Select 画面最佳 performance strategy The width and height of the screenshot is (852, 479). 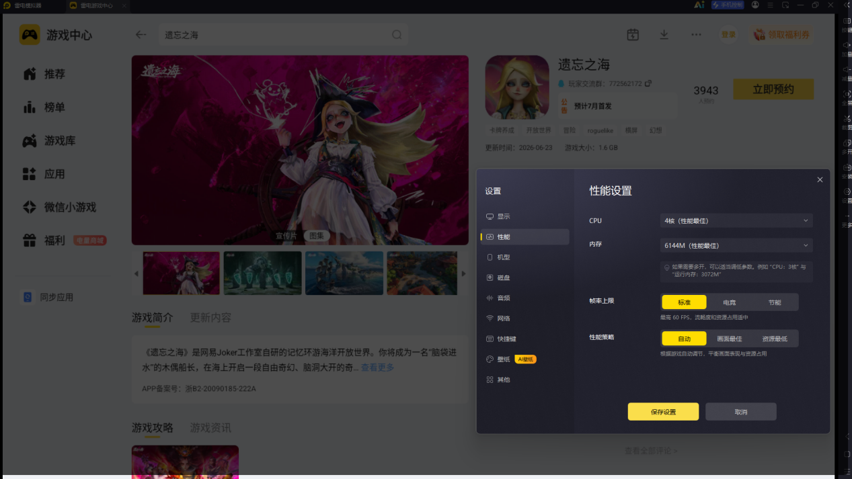coord(729,339)
